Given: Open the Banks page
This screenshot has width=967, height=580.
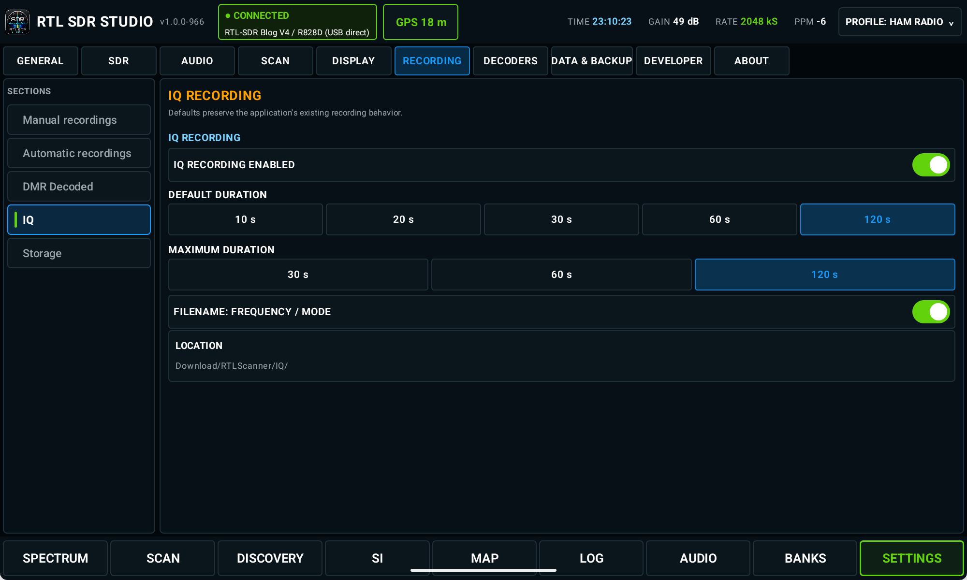Looking at the screenshot, I should pyautogui.click(x=805, y=558).
